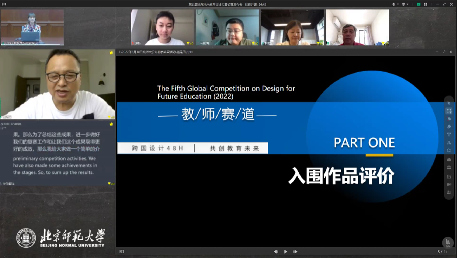This screenshot has width=457, height=258.
Task: Advance to next slide in presentation
Action: 295,252
